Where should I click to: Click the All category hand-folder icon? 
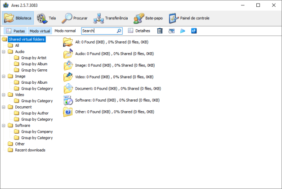68,42
